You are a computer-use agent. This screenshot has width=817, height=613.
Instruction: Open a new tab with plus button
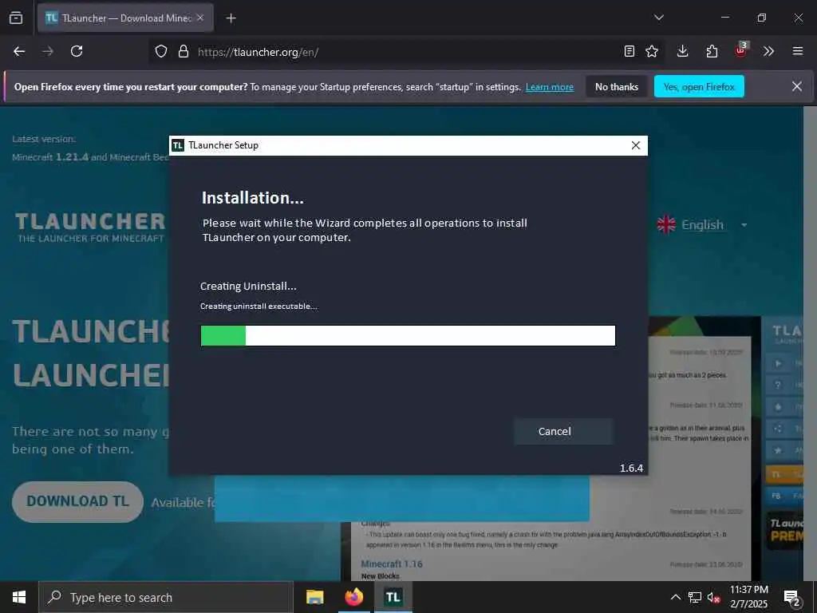[x=231, y=18]
